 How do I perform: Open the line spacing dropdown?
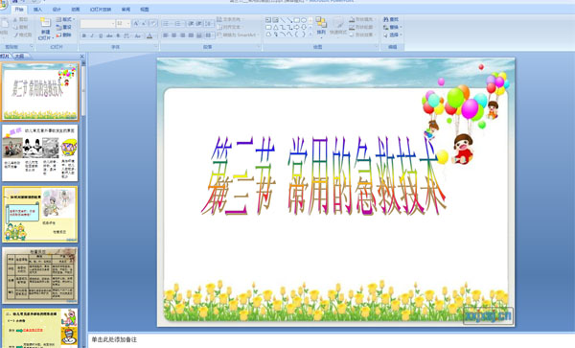click(x=209, y=23)
